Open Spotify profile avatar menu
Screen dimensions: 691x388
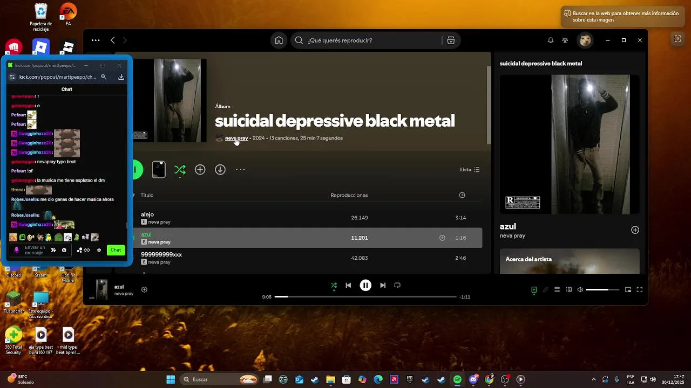(585, 40)
